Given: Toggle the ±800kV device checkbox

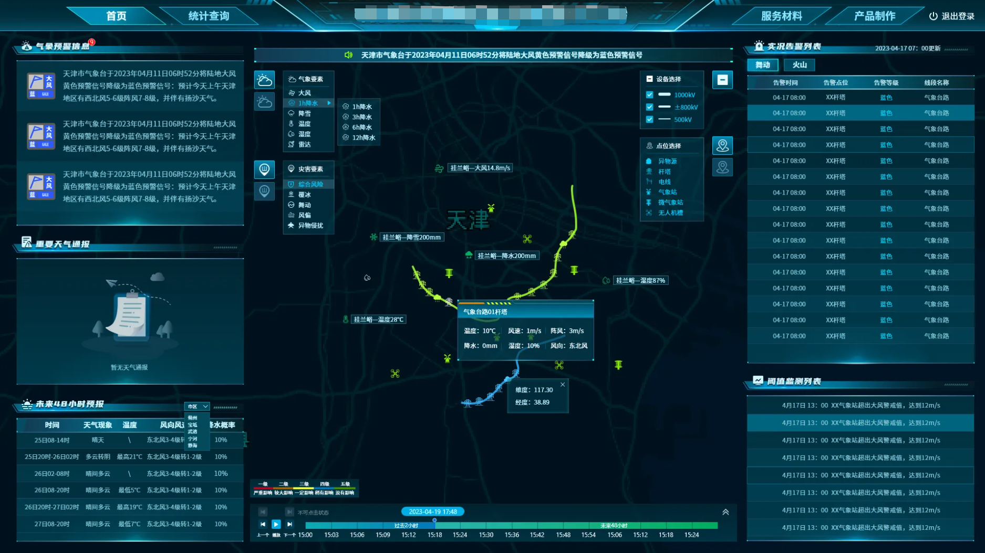Looking at the screenshot, I should point(650,107).
